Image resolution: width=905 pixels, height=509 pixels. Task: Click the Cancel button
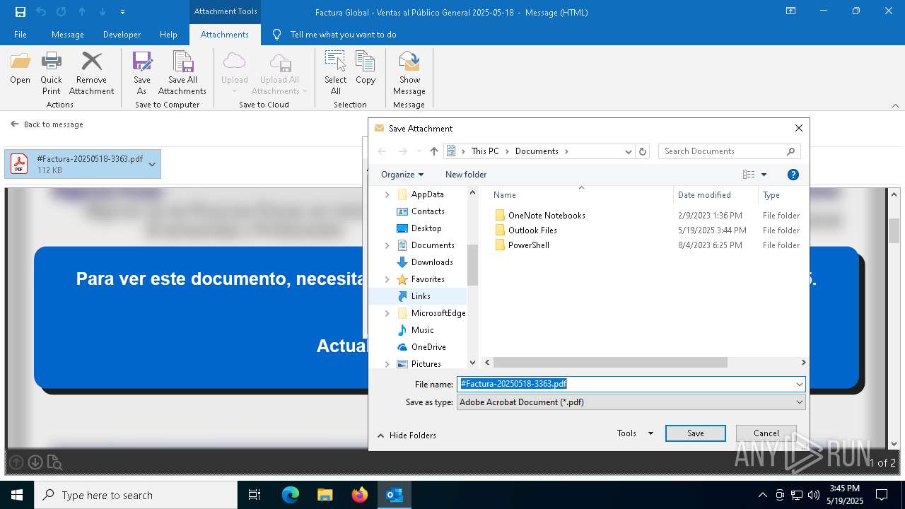(766, 433)
